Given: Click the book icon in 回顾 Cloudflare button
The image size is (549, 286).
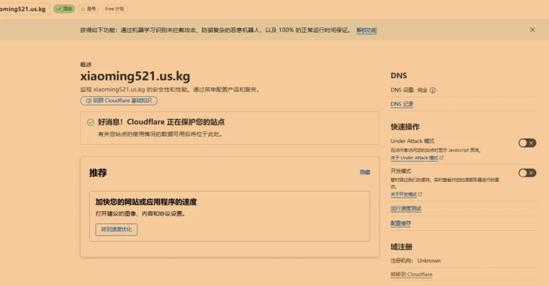Looking at the screenshot, I should coord(89,101).
